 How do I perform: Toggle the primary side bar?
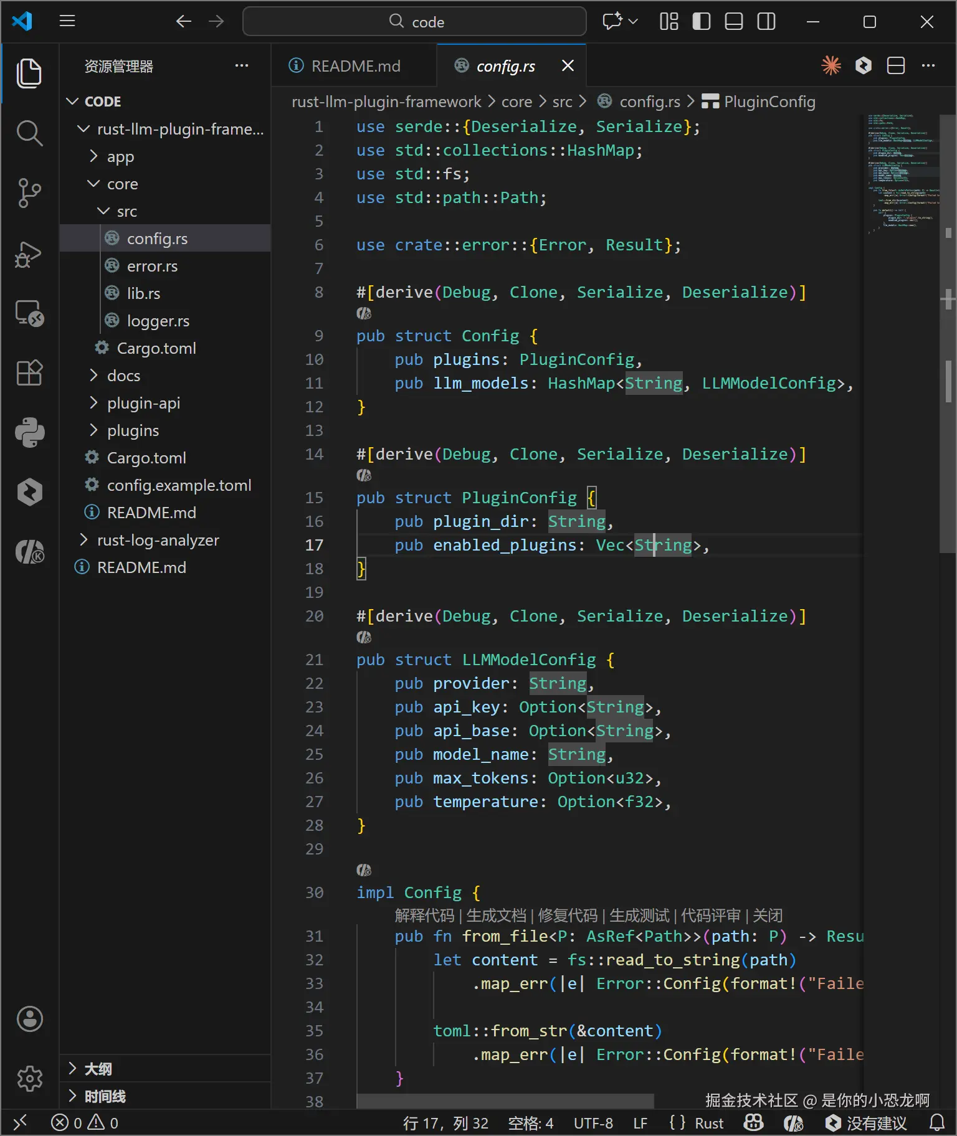(702, 21)
